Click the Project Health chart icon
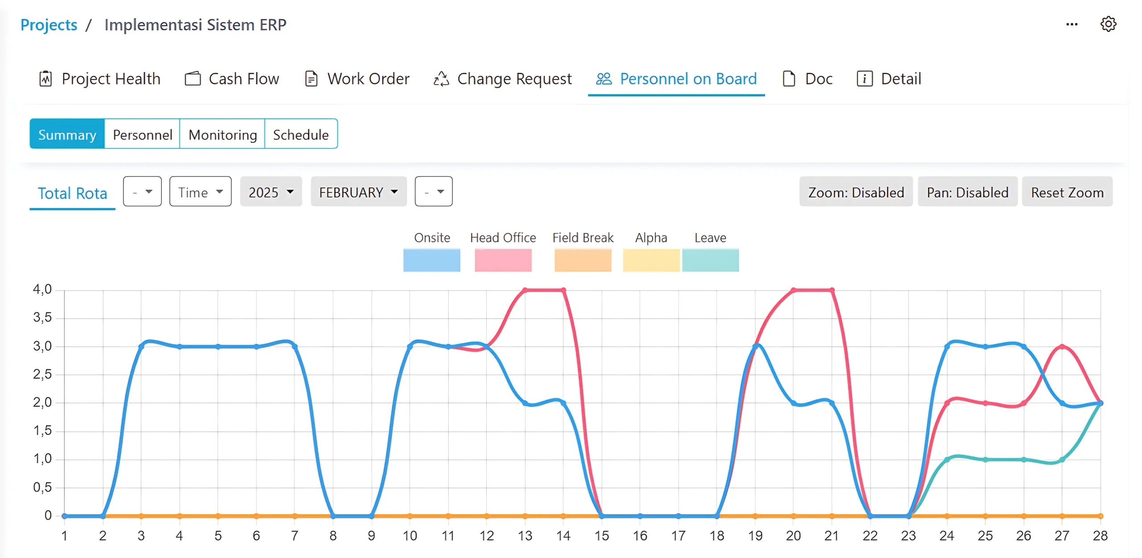Image resolution: width=1142 pixels, height=558 pixels. coord(46,79)
